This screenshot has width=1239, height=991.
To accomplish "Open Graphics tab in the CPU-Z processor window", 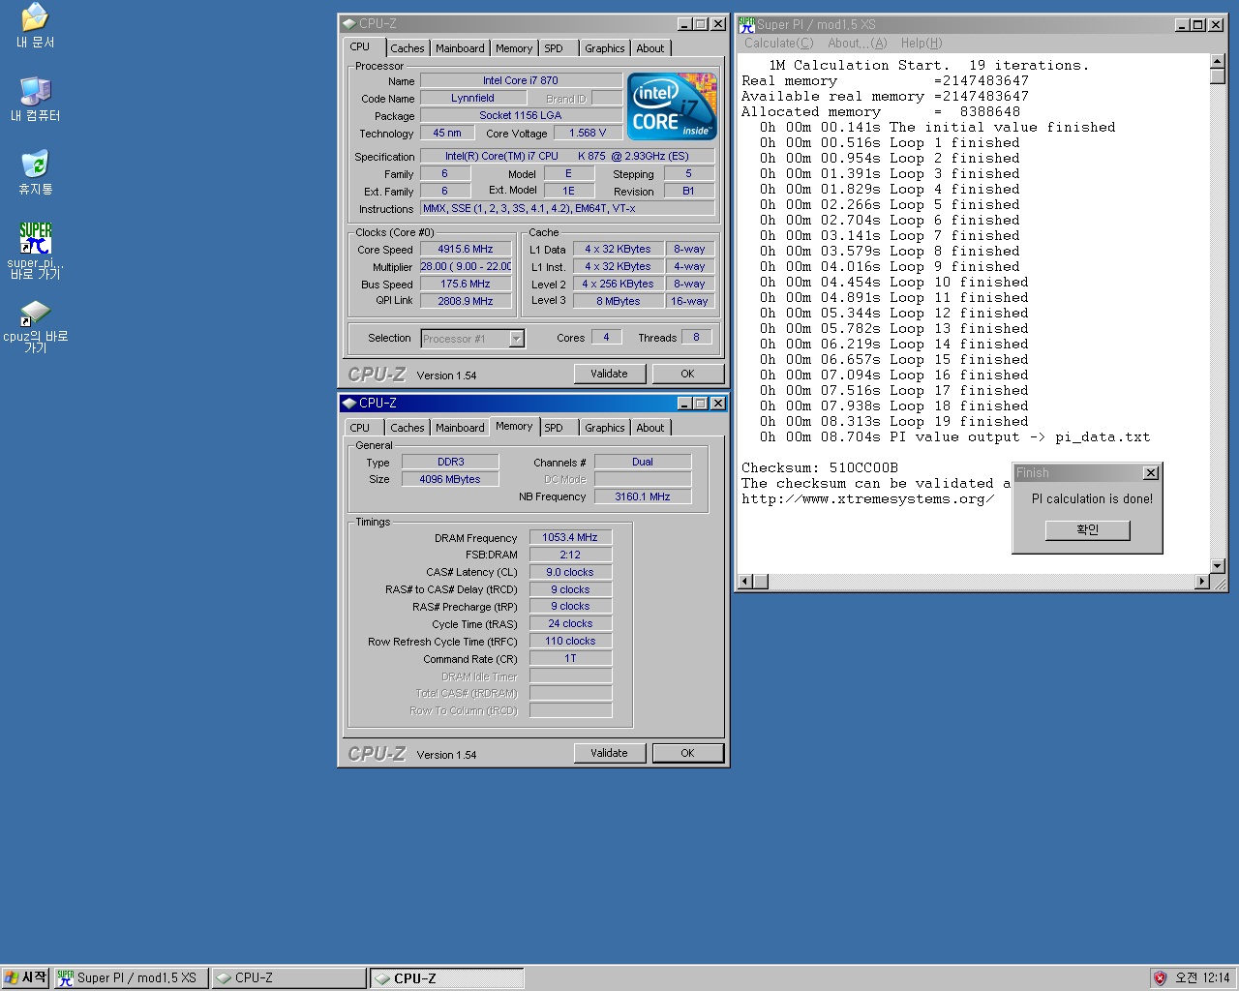I will pos(605,48).
